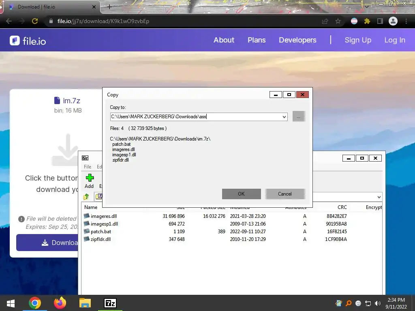
Task: Open Chrome from the taskbar
Action: click(35, 303)
